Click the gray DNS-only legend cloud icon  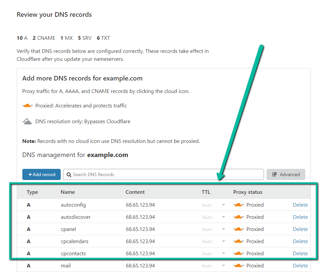click(27, 121)
